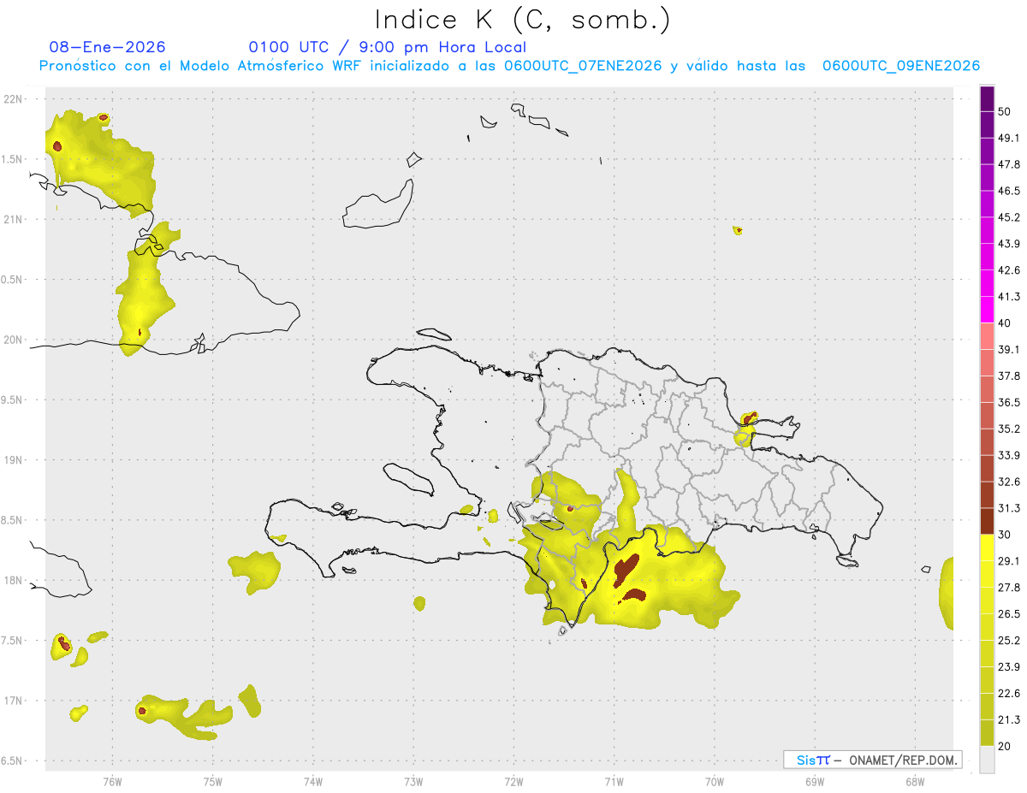Click colorbar value "31.3"
The height and width of the screenshot is (793, 1027).
coord(1009,508)
